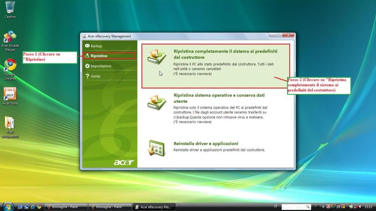Select the Acer Arcade Deluxe desktop shortcut
376x211 pixels.
[10, 41]
